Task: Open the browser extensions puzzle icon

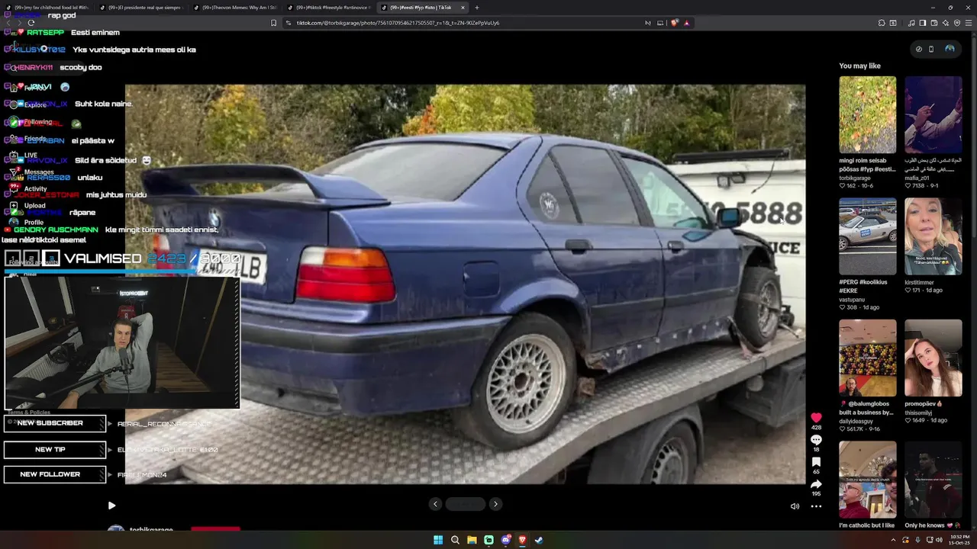Action: tap(882, 23)
